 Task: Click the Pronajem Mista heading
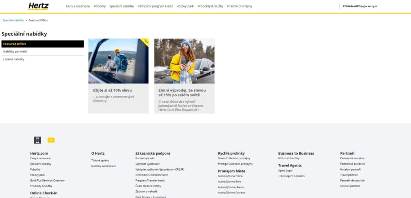(232, 171)
